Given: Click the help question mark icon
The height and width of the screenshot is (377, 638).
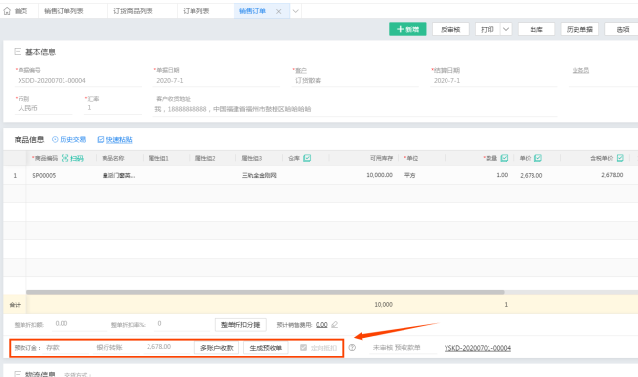Looking at the screenshot, I should click(x=352, y=348).
